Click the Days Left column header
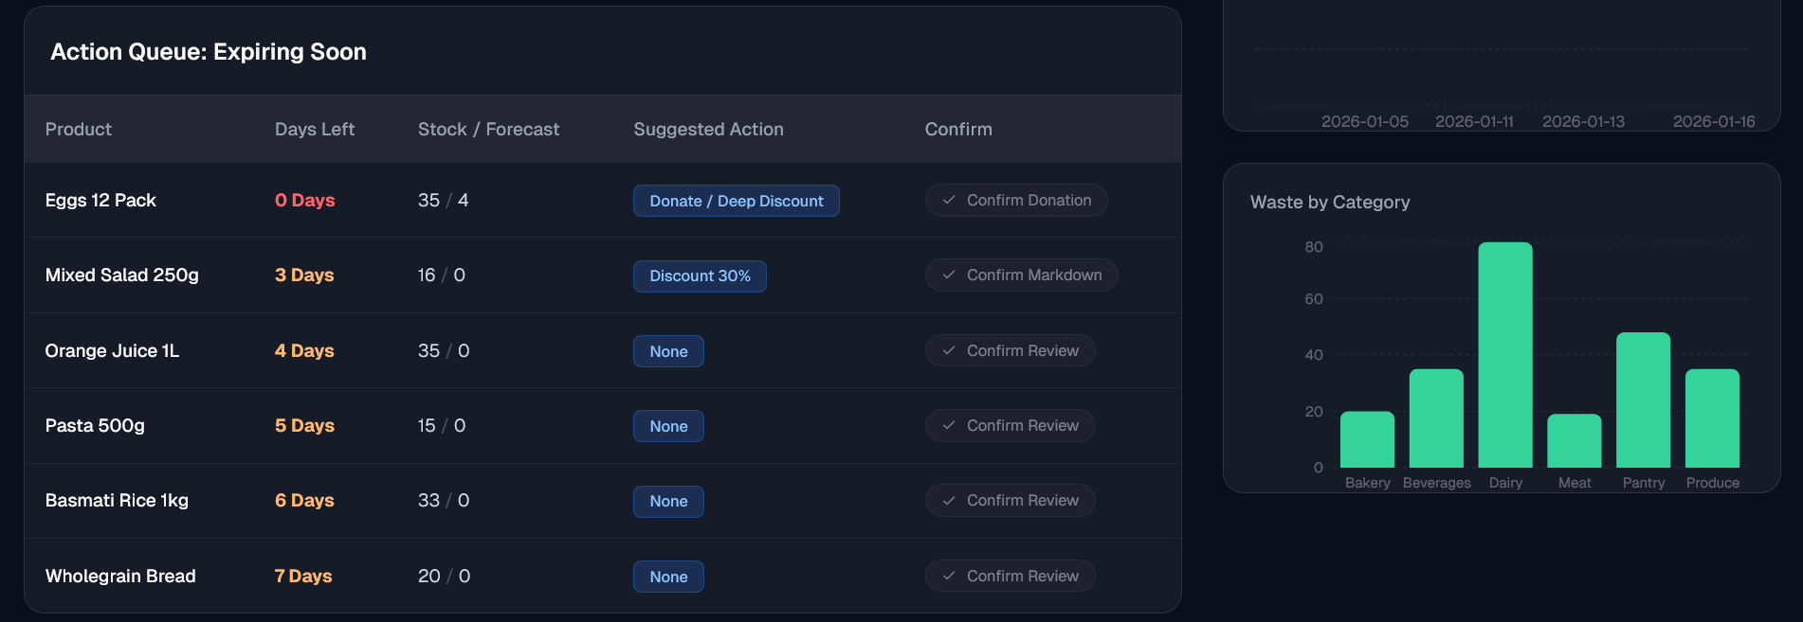 (315, 130)
